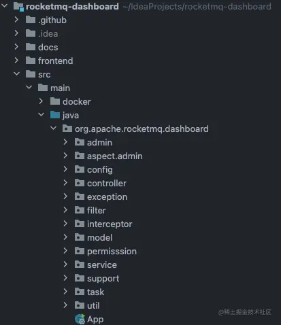This screenshot has height=325, width=281.
Task: Click the controller package folder icon
Action: [x=80, y=183]
